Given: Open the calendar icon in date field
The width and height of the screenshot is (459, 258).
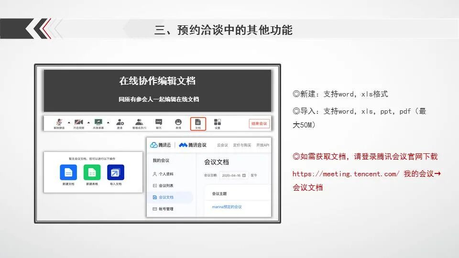Looking at the screenshot, I should click(x=244, y=175).
